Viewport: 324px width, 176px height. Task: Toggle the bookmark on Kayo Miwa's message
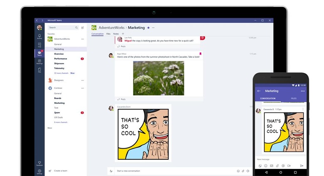coord(200,54)
